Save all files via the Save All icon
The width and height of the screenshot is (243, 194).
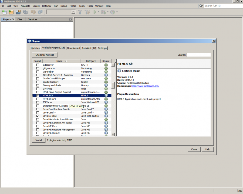click(x=25, y=12)
